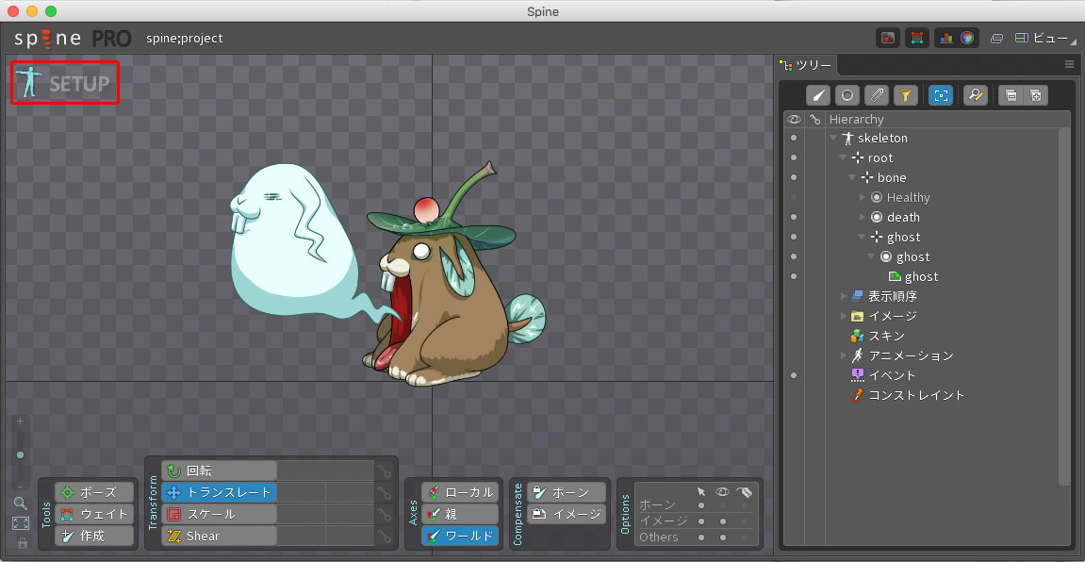1085x562 pixels.
Task: Collapse the bone node arrow
Action: (852, 178)
